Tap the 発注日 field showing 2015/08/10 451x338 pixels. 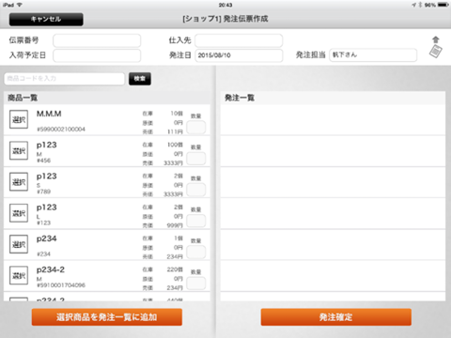[239, 55]
